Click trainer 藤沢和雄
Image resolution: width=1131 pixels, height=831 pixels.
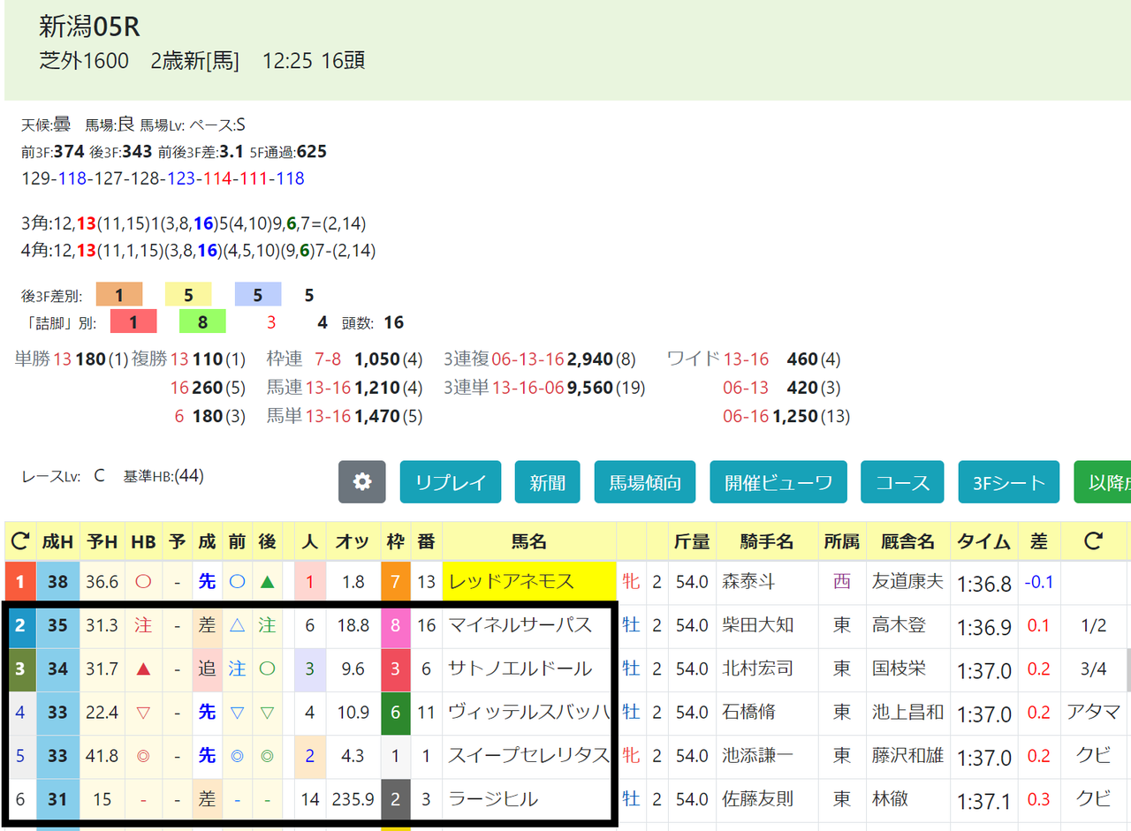[907, 755]
